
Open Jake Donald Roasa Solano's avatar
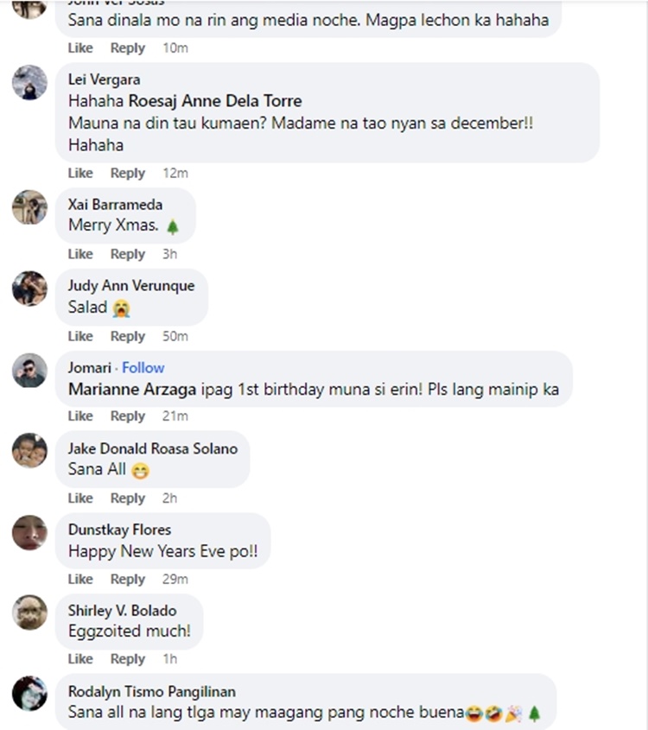tap(29, 451)
